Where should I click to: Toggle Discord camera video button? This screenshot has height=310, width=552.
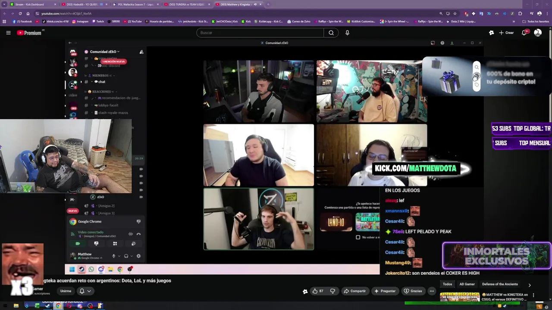pyautogui.click(x=78, y=244)
